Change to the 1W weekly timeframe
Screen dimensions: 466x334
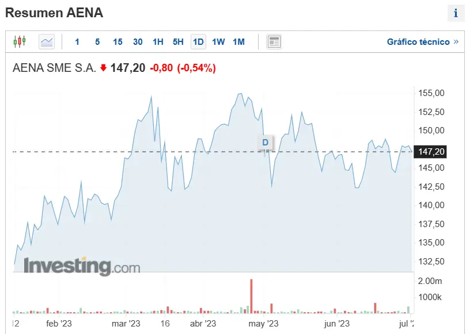coord(218,41)
